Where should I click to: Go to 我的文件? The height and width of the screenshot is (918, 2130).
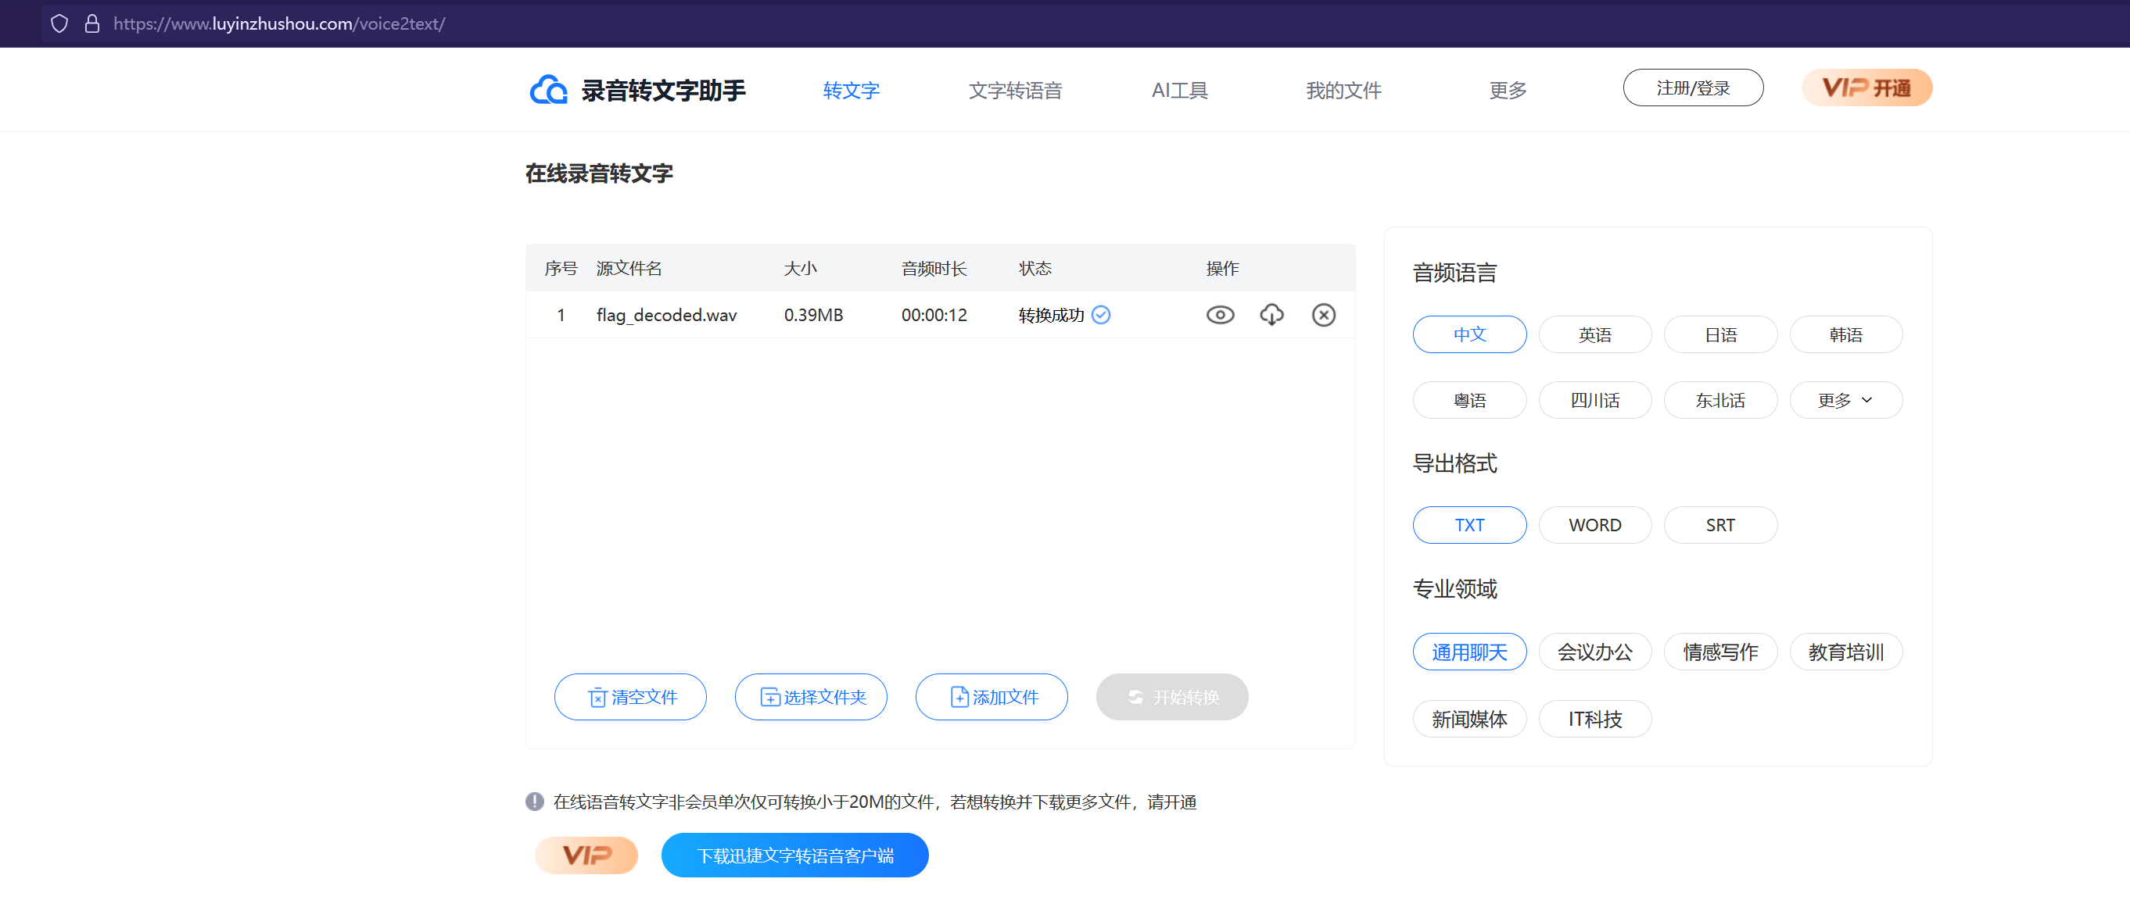point(1343,90)
